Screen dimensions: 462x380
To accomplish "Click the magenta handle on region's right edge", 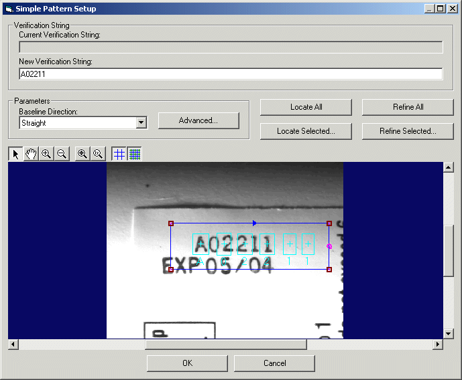I will point(329,246).
